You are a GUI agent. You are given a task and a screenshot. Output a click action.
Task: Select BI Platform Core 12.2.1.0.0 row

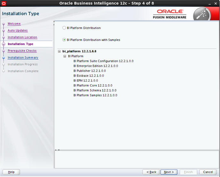pyautogui.click(x=93, y=85)
